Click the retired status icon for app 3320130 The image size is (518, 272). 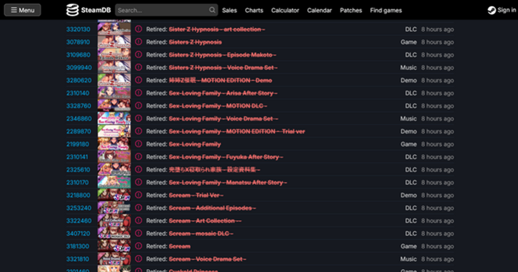click(138, 29)
